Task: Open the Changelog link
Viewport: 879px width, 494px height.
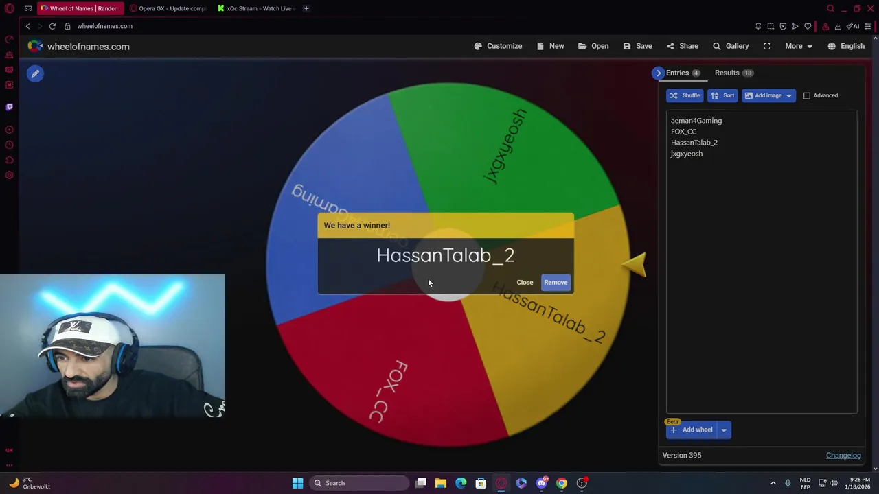Action: click(843, 456)
